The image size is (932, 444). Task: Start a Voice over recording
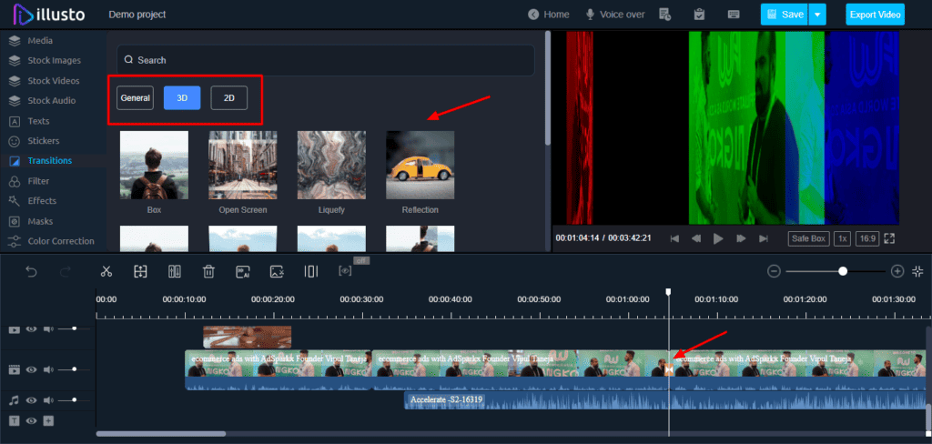614,15
